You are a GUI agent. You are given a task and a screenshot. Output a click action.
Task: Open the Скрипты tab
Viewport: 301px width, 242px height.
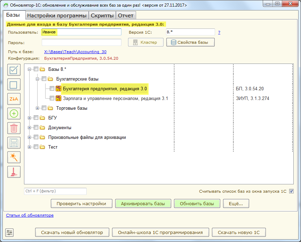[x=102, y=16]
